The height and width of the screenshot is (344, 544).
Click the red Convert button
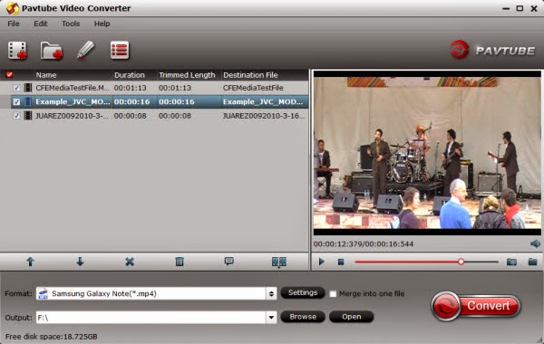tap(476, 306)
